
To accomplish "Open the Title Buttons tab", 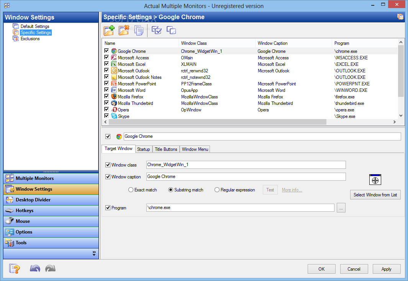I will (x=166, y=149).
